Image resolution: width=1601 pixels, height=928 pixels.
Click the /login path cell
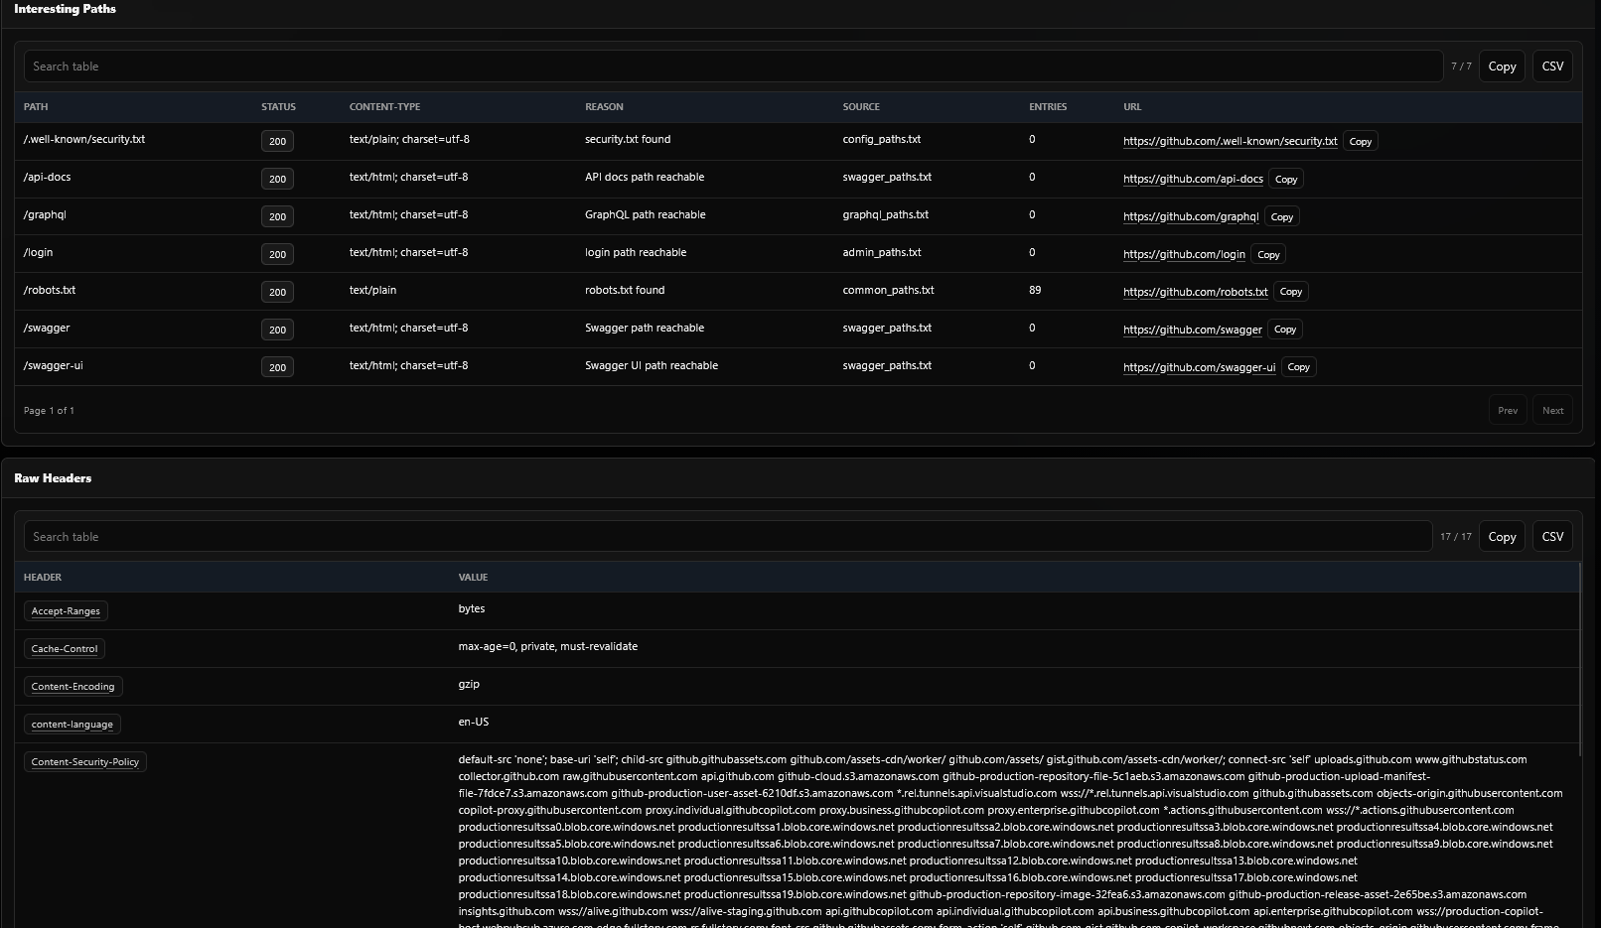(x=39, y=253)
